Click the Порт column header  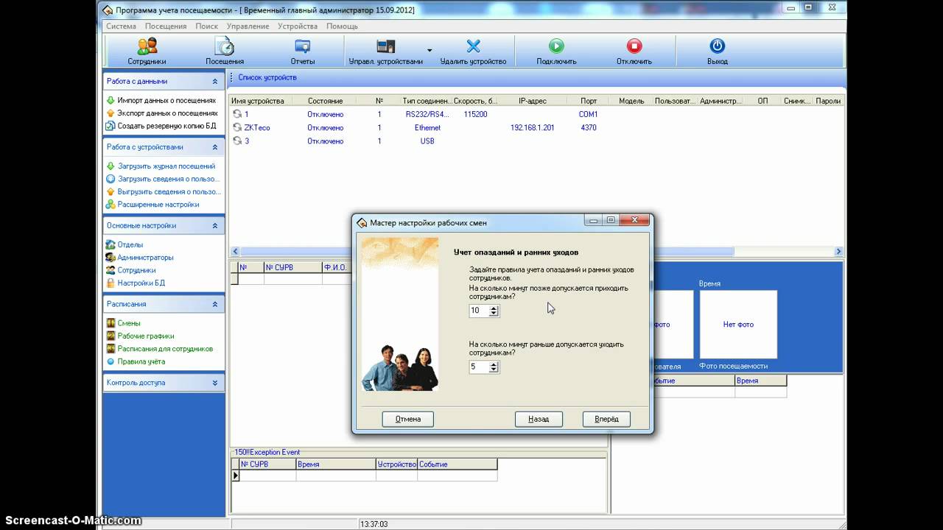point(589,101)
